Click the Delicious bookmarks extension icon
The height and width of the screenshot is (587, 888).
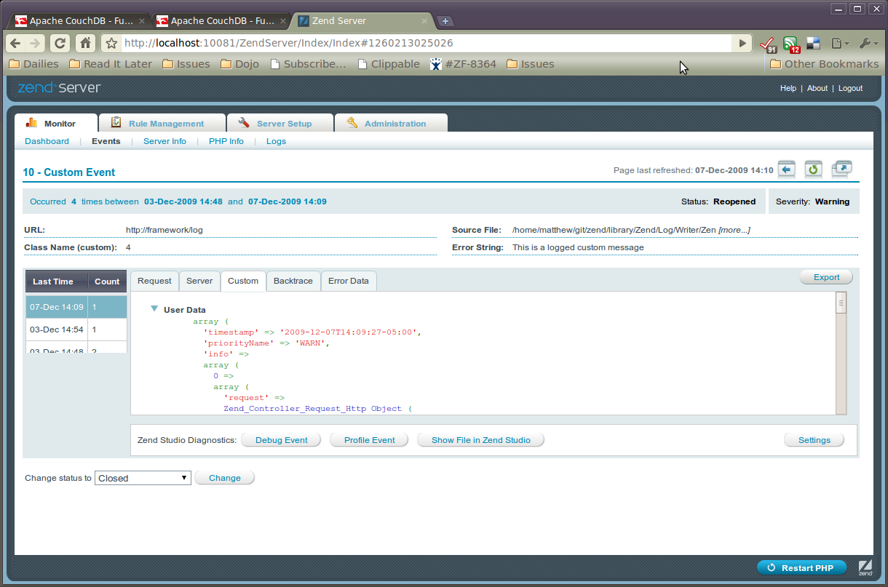[x=813, y=44]
